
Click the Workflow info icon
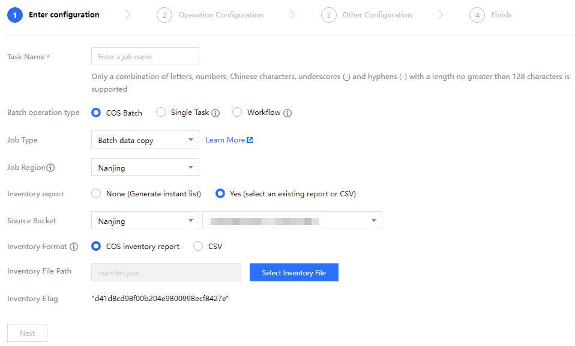[287, 113]
